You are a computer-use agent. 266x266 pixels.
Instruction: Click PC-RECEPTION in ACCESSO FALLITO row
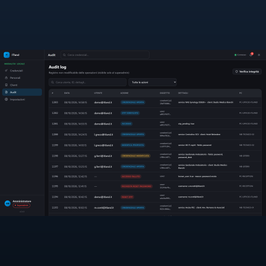coord(246,177)
